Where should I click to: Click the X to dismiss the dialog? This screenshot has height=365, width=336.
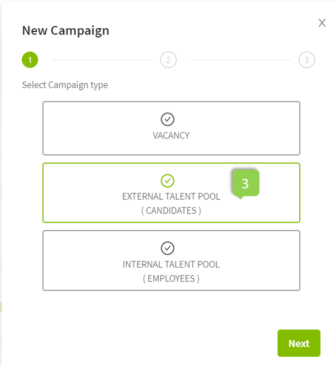(x=322, y=22)
